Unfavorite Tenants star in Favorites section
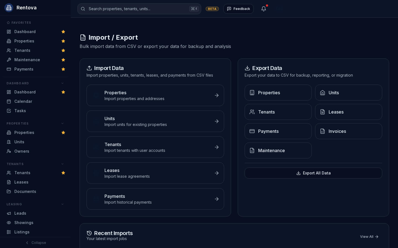The width and height of the screenshot is (398, 248). [x=63, y=50]
